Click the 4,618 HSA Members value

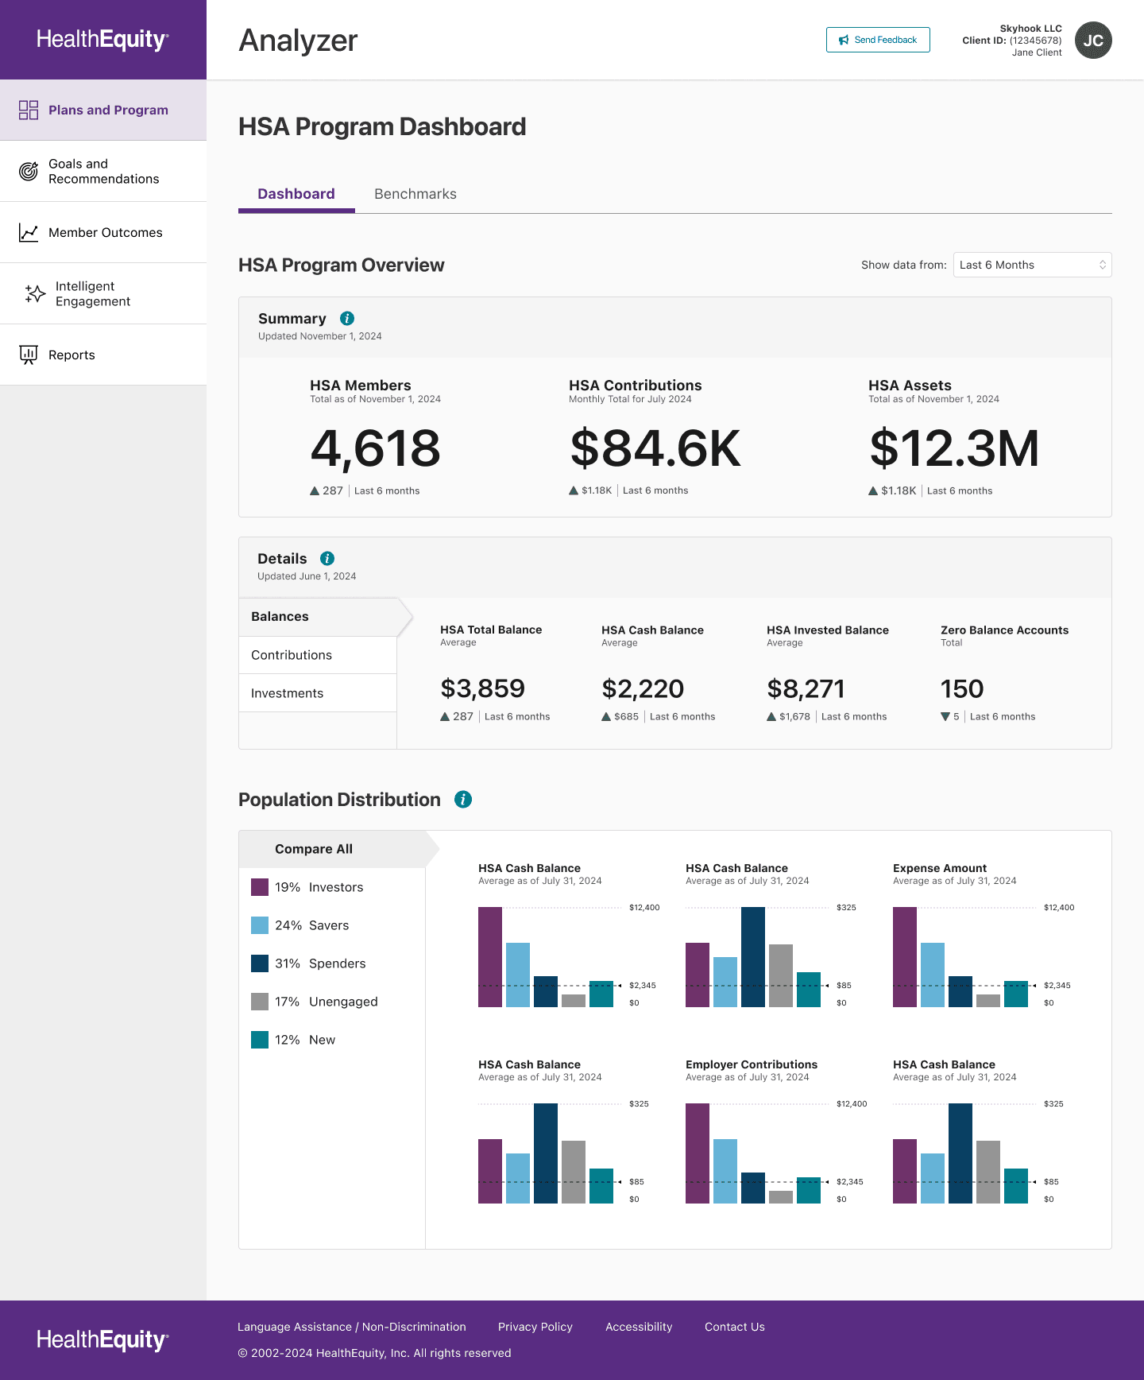point(375,448)
